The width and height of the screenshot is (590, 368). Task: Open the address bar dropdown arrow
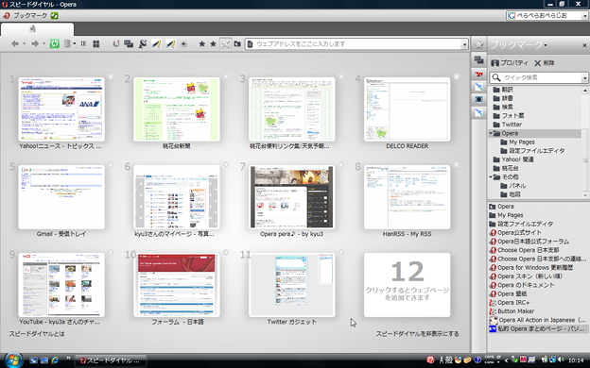point(464,44)
